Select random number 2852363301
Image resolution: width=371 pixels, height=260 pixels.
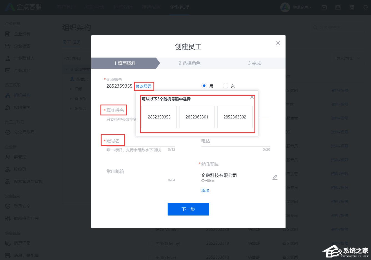click(x=197, y=117)
